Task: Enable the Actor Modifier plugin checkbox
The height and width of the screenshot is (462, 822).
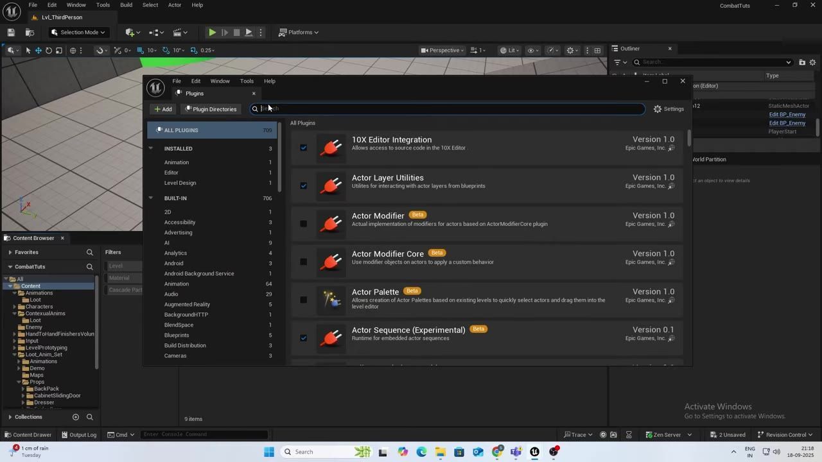Action: pos(304,224)
